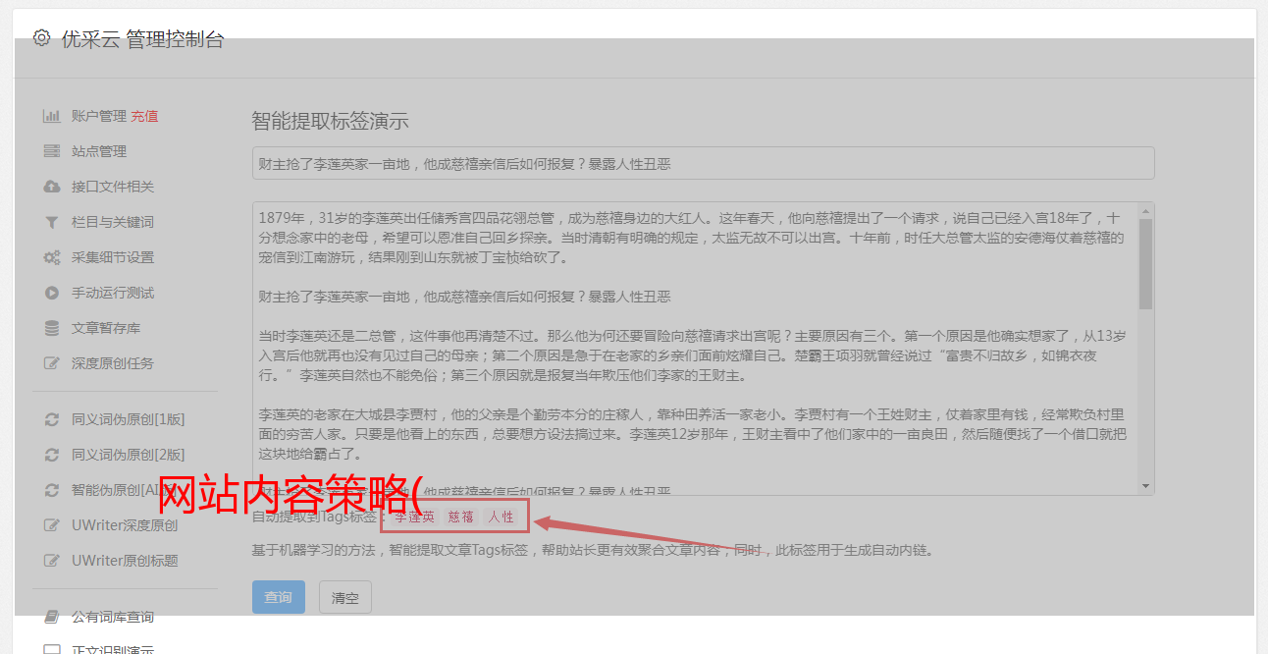The width and height of the screenshot is (1268, 654).
Task: Click the text area scrollbar down arrow
Action: (1145, 486)
